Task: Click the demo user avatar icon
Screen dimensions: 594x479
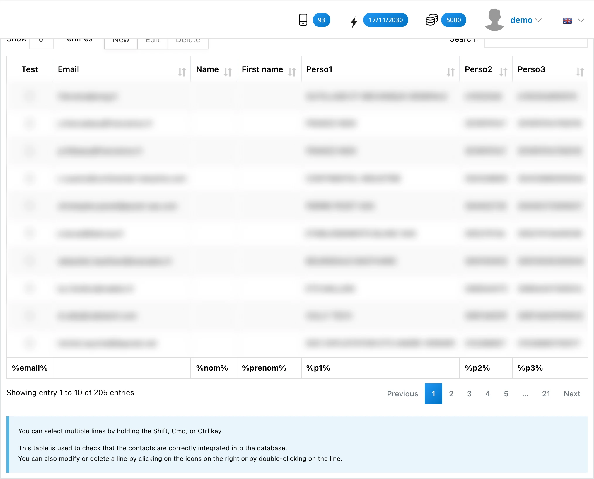Action: coord(494,20)
